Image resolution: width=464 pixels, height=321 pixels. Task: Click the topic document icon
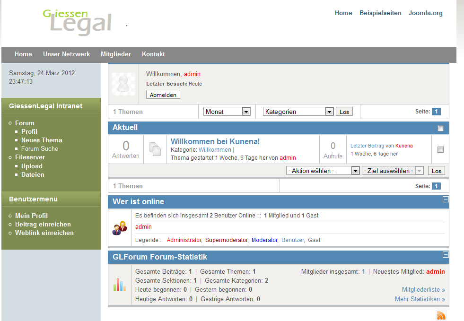coord(155,149)
